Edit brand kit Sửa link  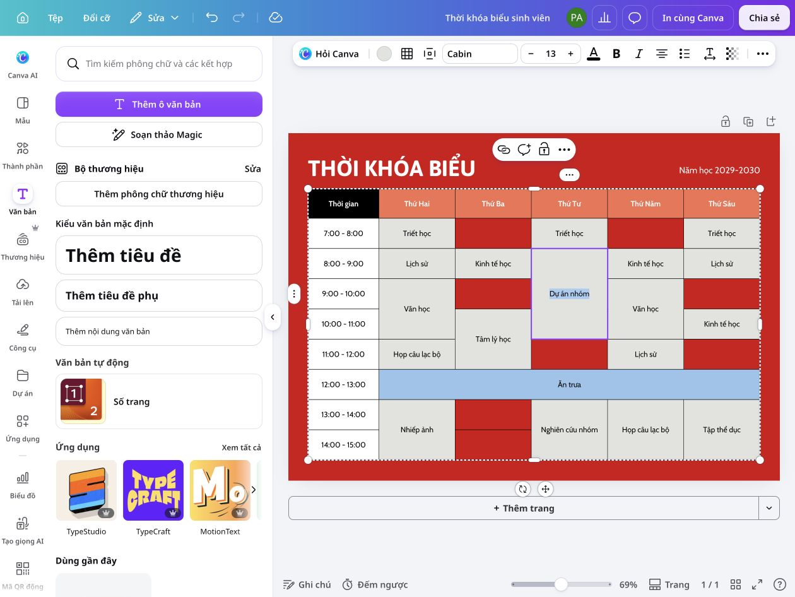[252, 168]
